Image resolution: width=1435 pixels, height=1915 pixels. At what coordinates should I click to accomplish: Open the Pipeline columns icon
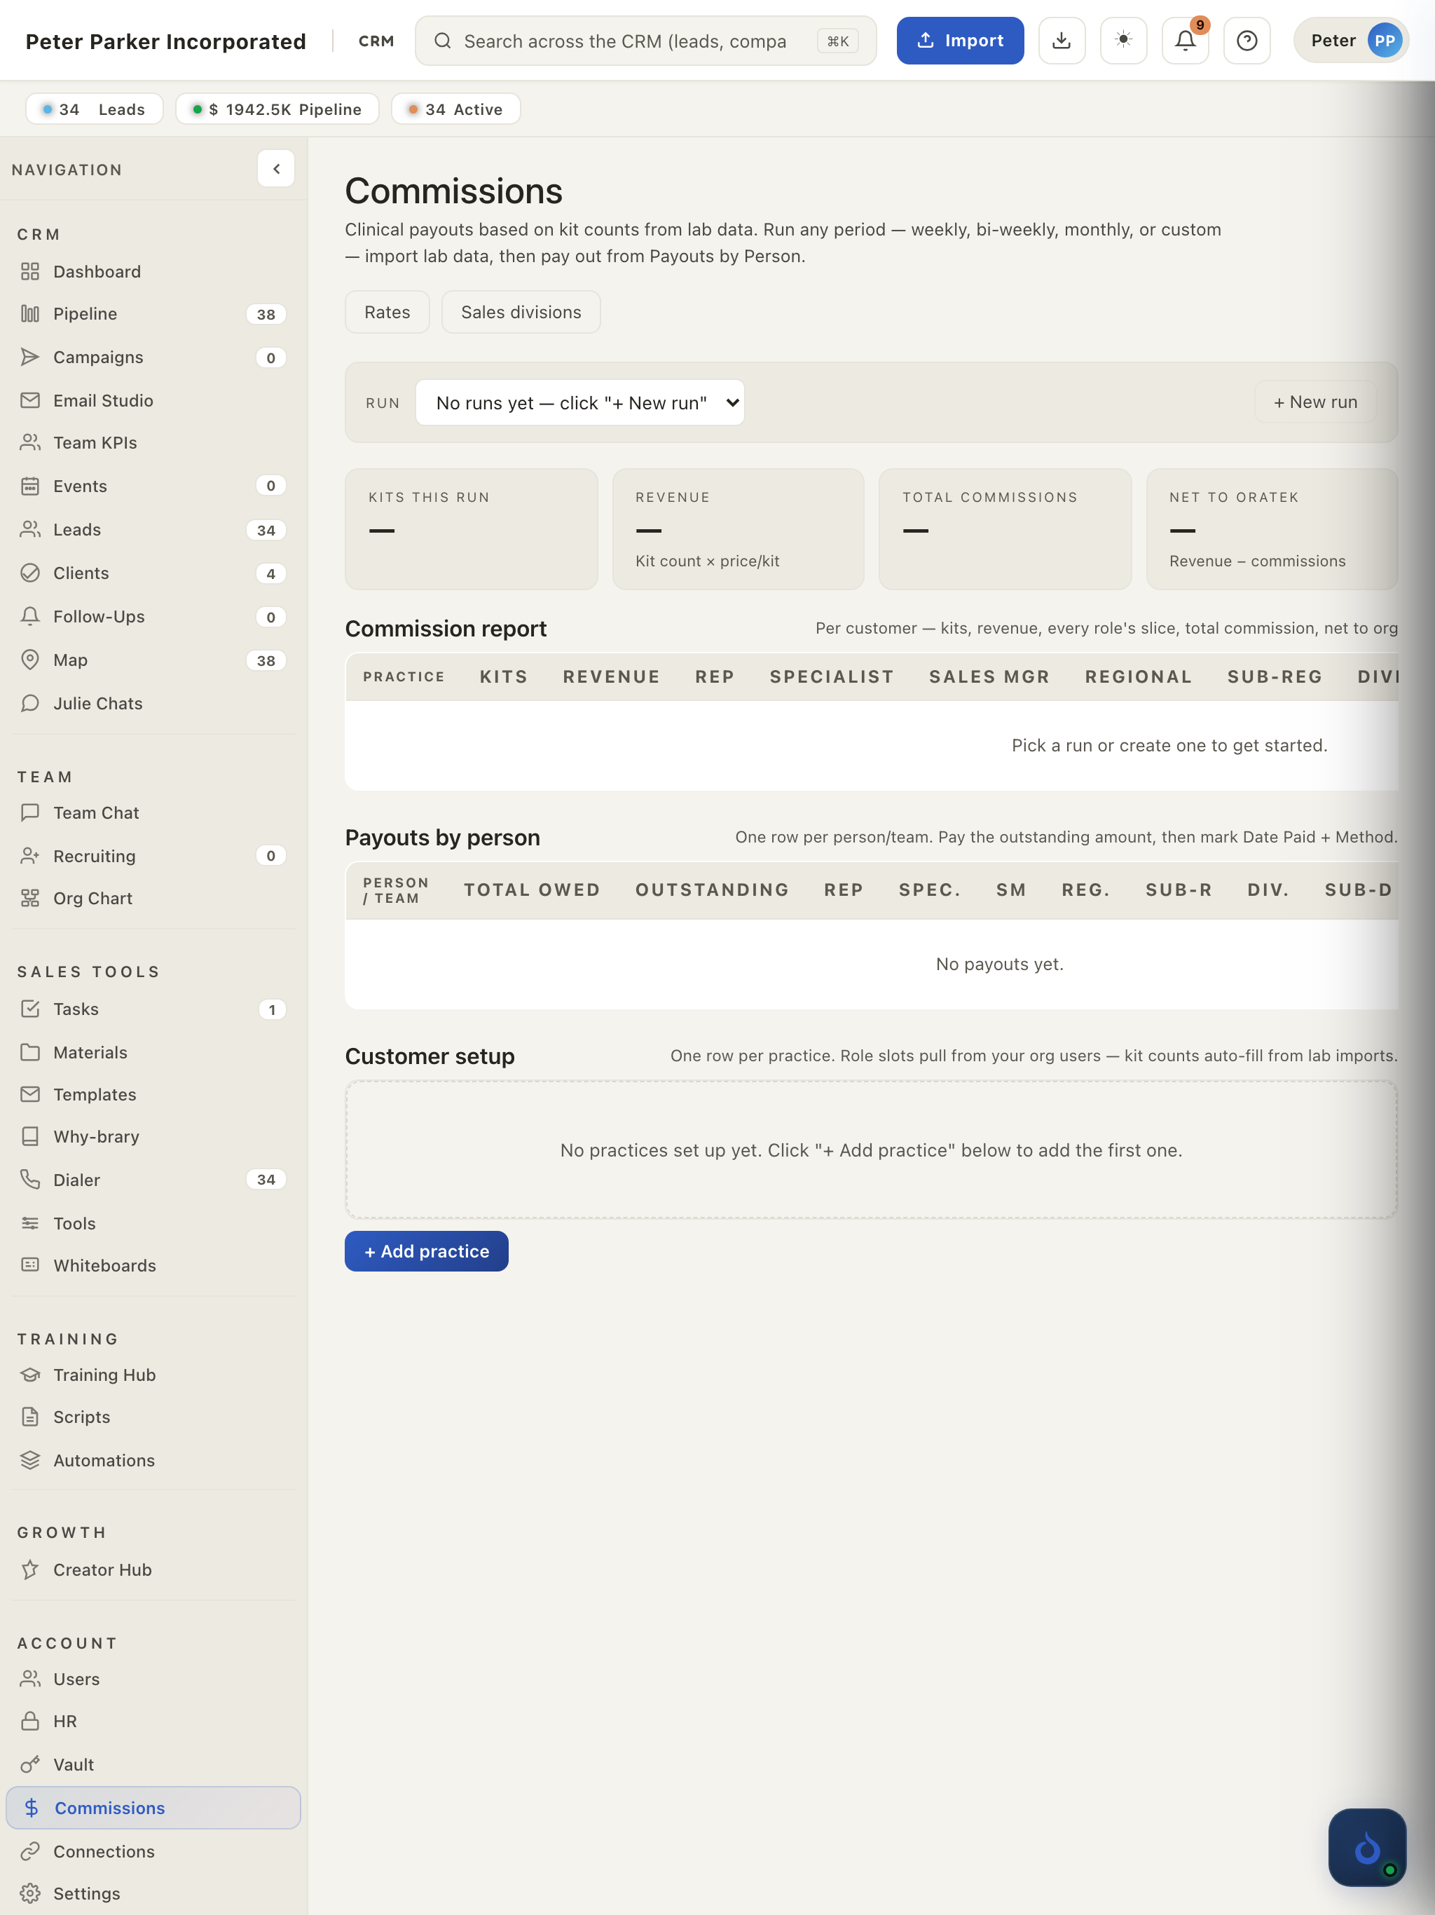[30, 314]
